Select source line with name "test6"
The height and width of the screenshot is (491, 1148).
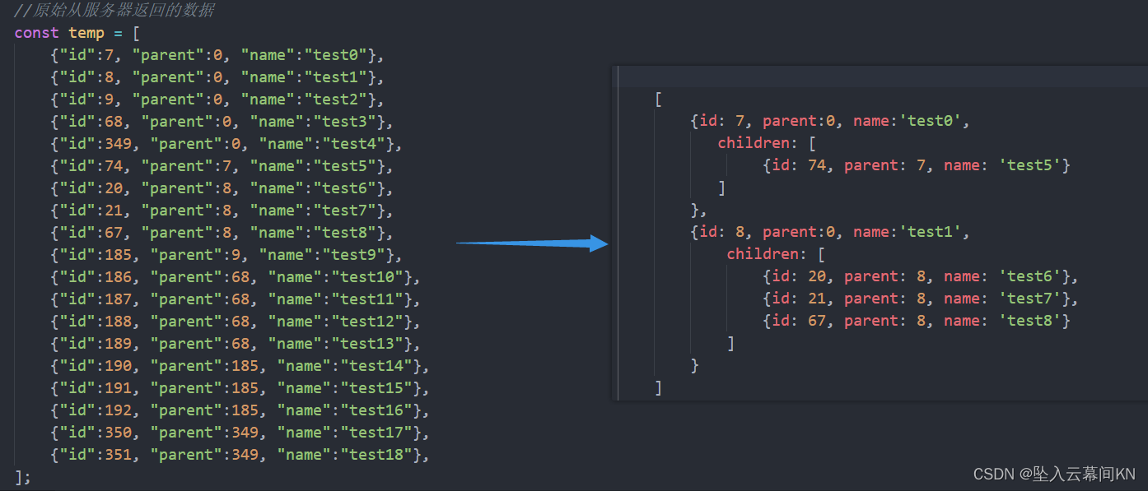pyautogui.click(x=222, y=188)
